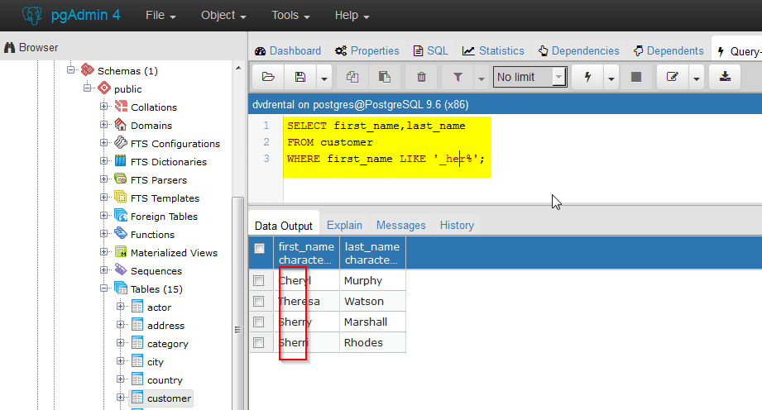Click the Collations node icon
Viewport: 762px width, 410px height.
121,107
